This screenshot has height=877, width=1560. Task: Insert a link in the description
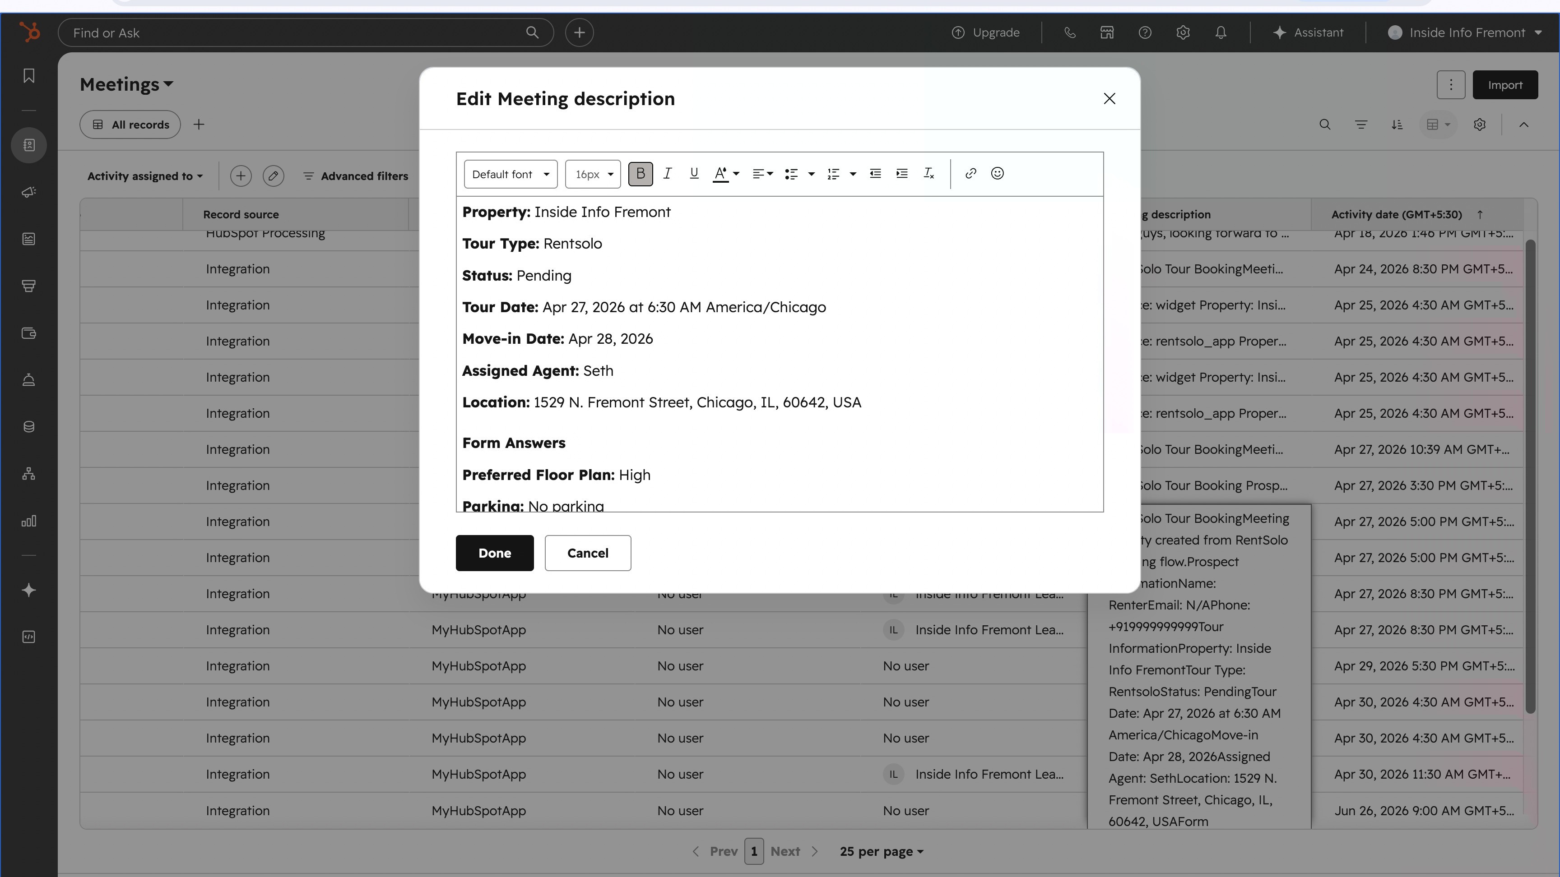point(970,174)
